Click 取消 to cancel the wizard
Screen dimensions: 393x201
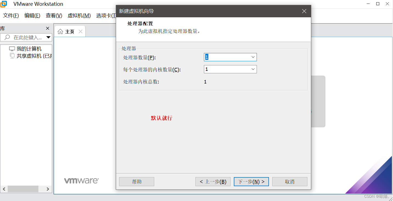(x=290, y=182)
